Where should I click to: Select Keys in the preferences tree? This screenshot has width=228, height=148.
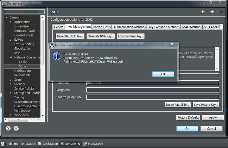point(17,53)
